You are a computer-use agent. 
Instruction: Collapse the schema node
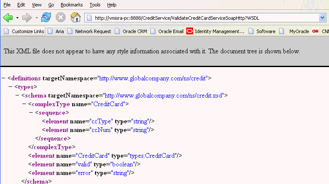click(17, 95)
